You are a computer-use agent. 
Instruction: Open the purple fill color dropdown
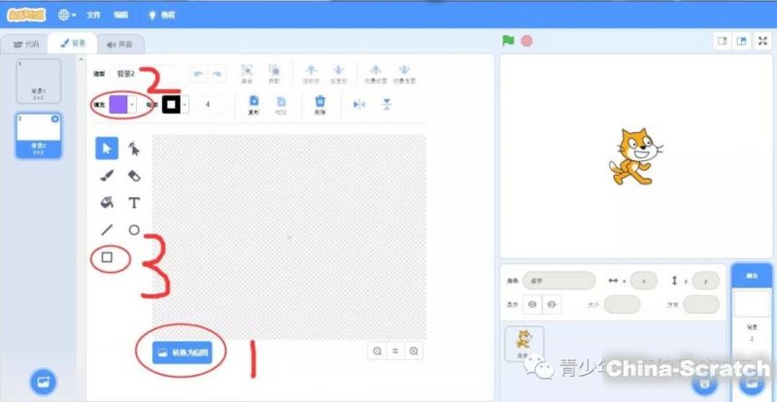(x=132, y=103)
